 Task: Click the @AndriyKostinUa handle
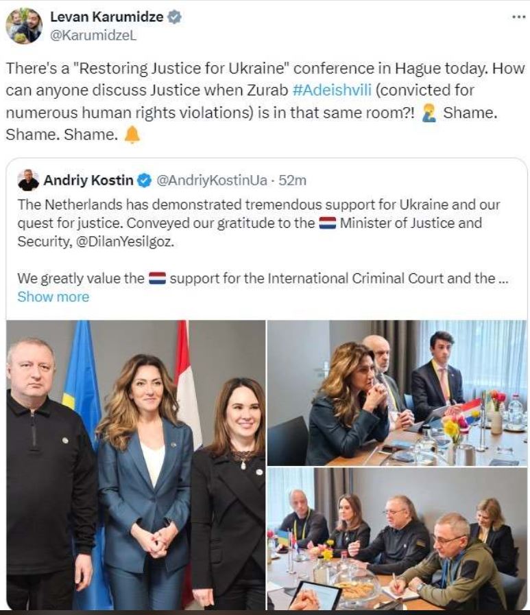point(212,181)
